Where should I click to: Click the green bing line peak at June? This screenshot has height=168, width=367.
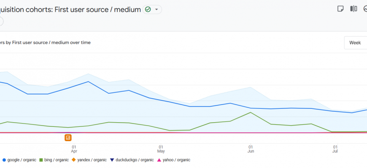[251, 112]
